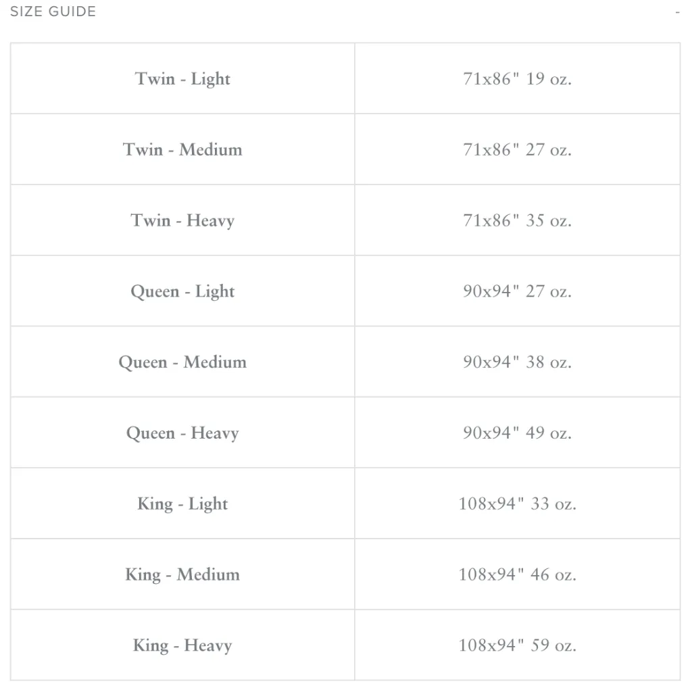The height and width of the screenshot is (692, 692).
Task: Click the 90x94" 38 oz. value
Action: pos(517,362)
